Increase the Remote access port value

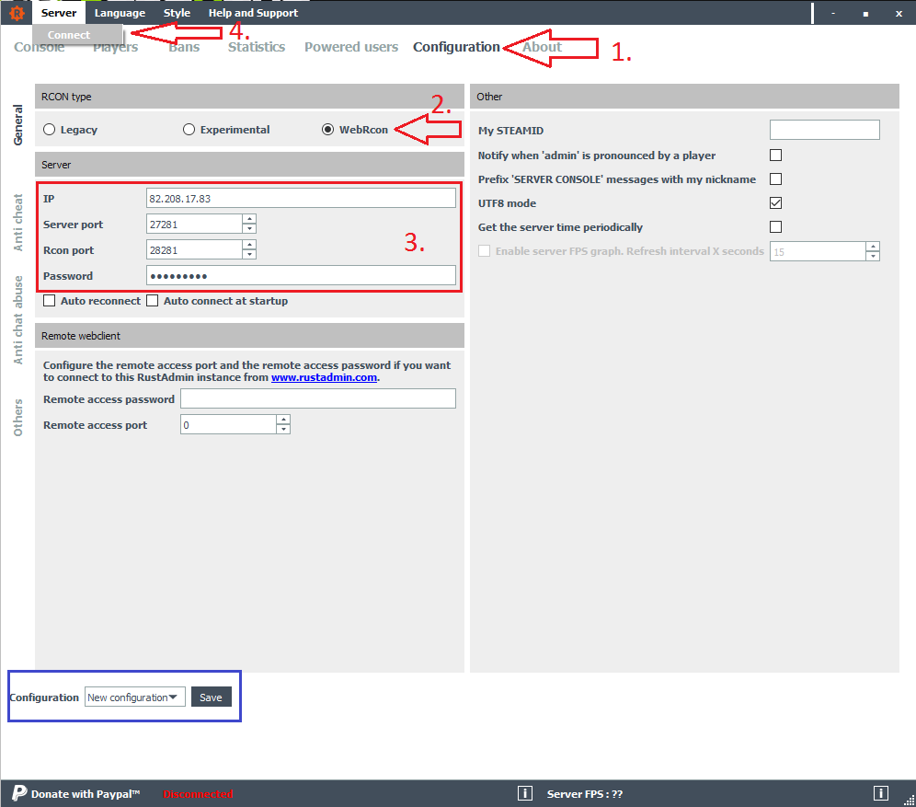[283, 420]
